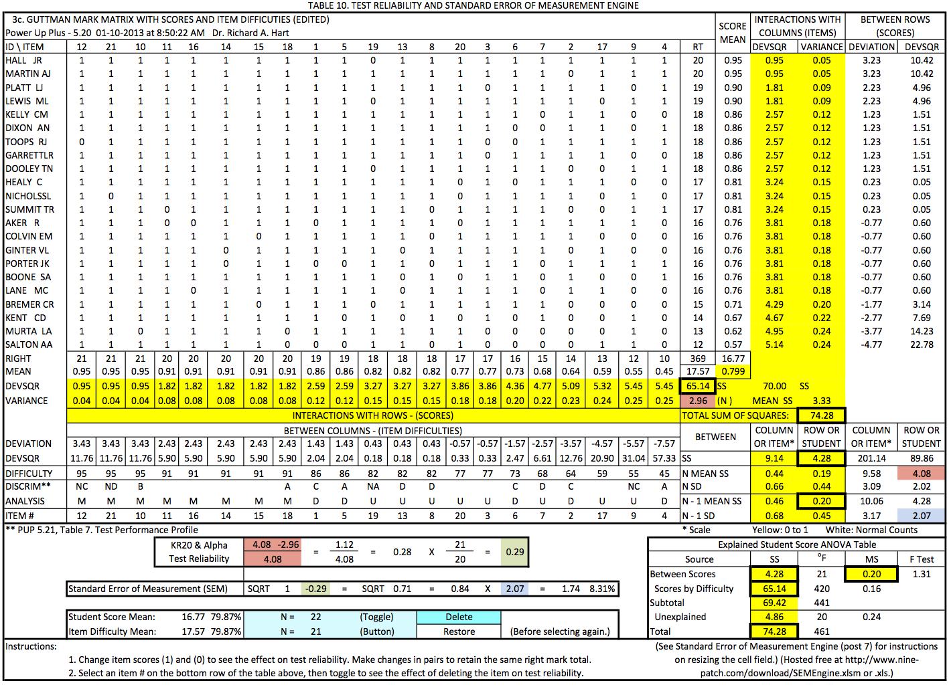Click the student name DOOLEY TN
Image resolution: width=949 pixels, height=687 pixels.
[29, 169]
